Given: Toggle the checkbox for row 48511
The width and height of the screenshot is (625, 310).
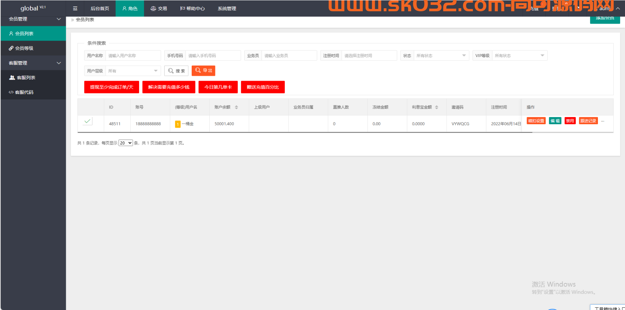Looking at the screenshot, I should pos(88,121).
